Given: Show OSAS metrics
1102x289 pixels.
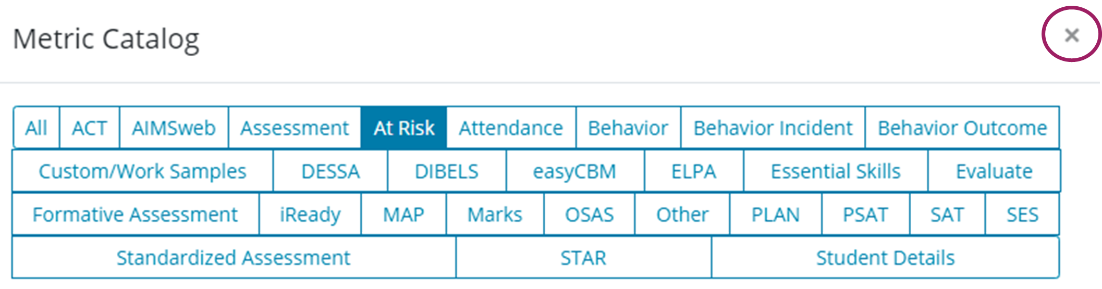Looking at the screenshot, I should pyautogui.click(x=589, y=215).
